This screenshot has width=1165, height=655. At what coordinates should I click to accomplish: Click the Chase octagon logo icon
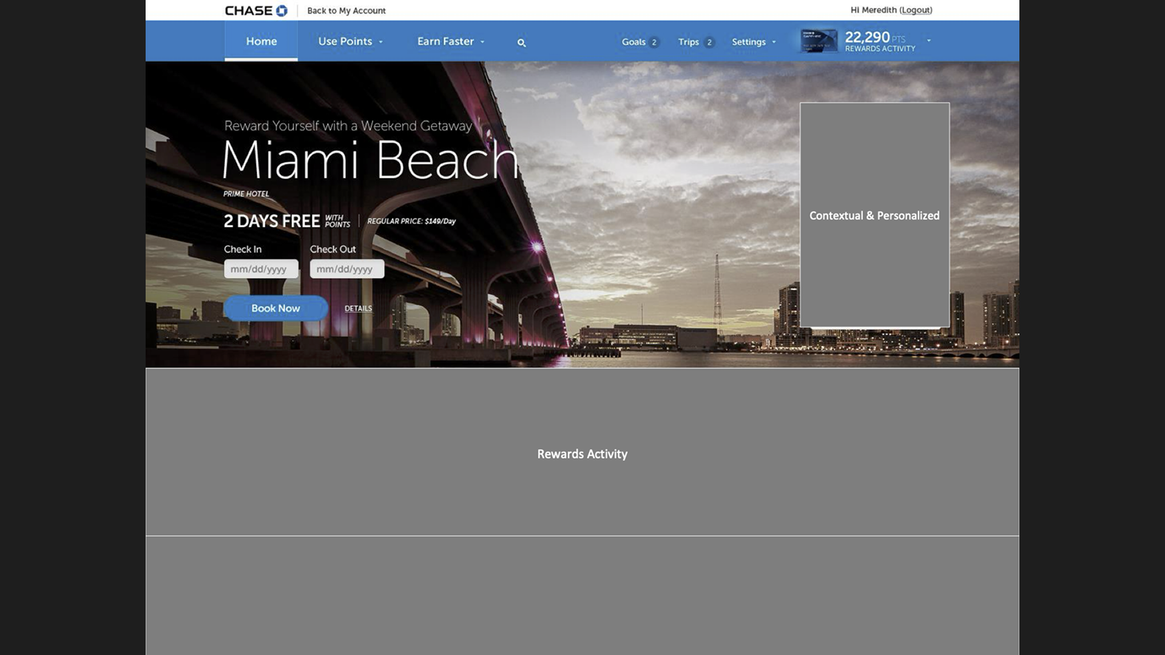pos(282,10)
